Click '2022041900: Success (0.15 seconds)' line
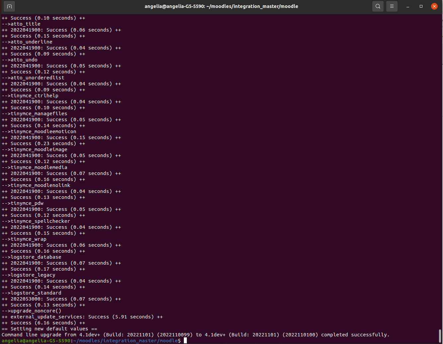 [x=61, y=137]
